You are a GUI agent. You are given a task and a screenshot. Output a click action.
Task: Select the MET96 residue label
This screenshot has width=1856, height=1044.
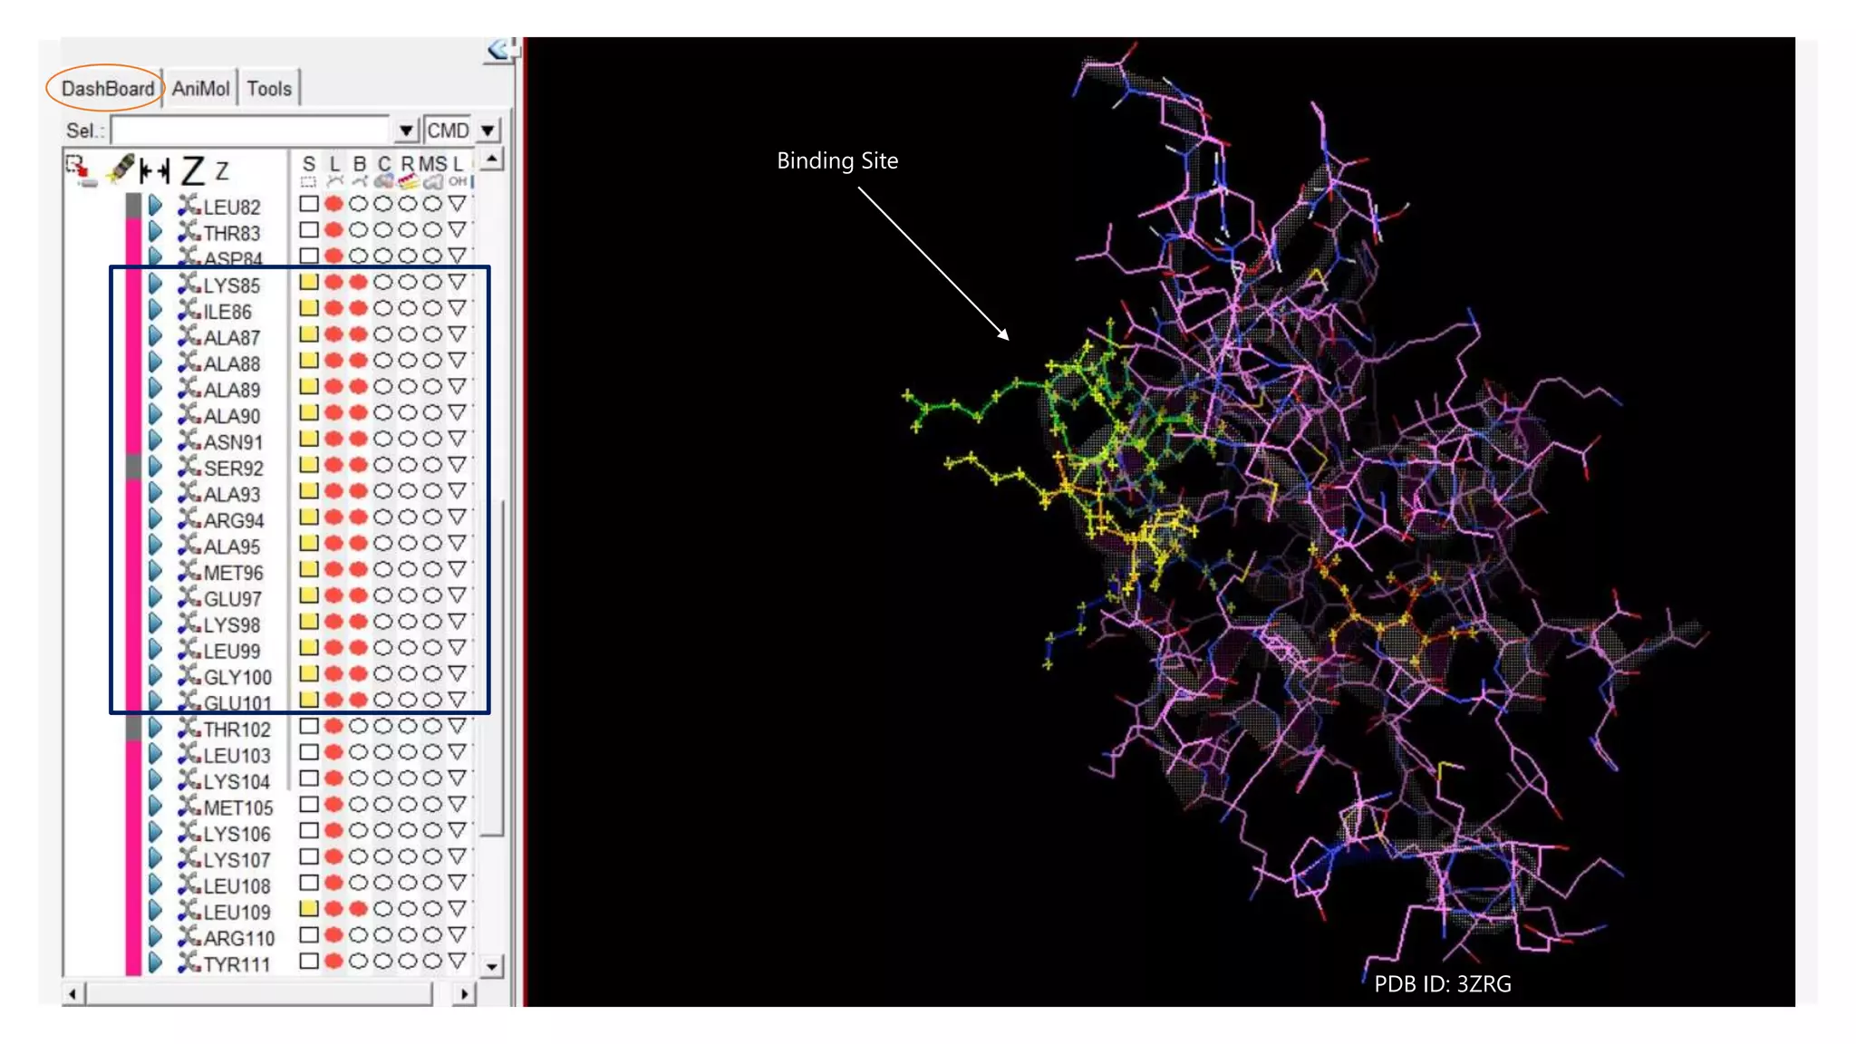[233, 573]
